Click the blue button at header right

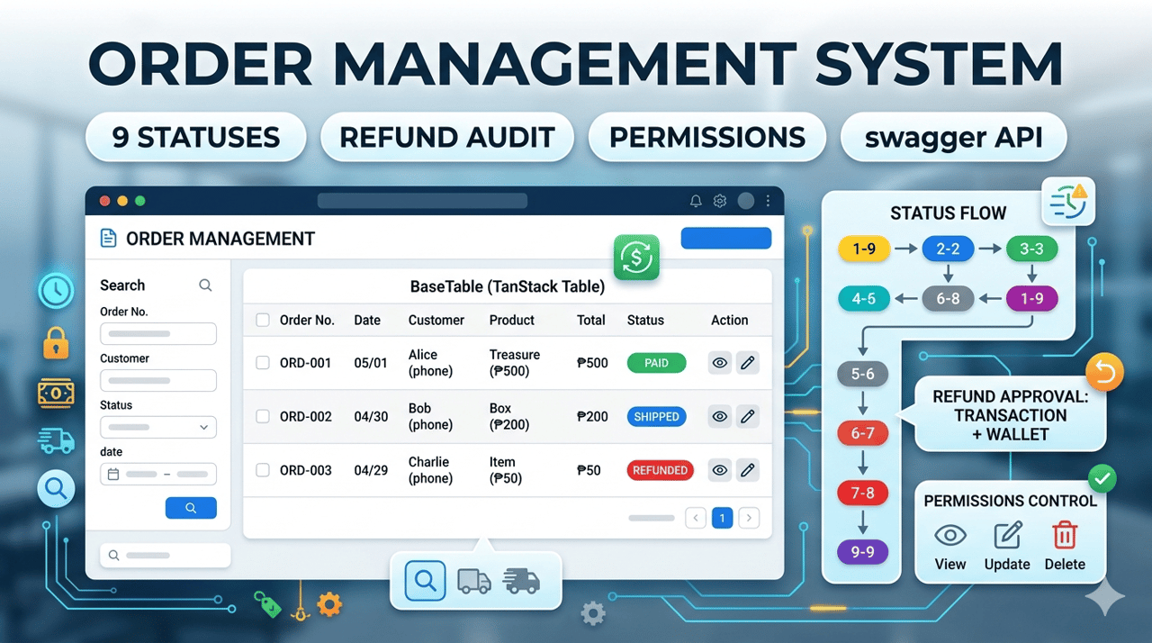tap(726, 238)
